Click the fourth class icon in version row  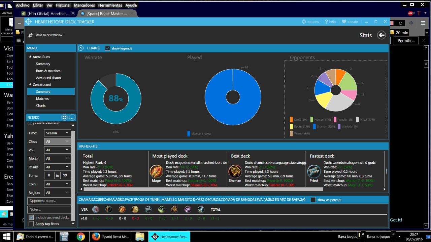coord(135,209)
